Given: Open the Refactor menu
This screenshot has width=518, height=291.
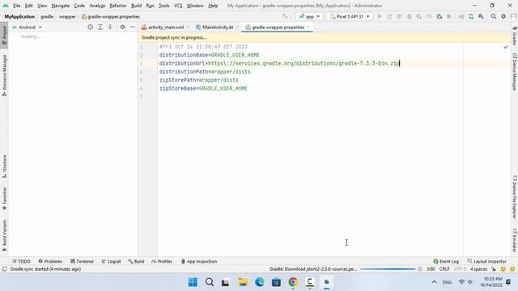Looking at the screenshot, I should (118, 6).
